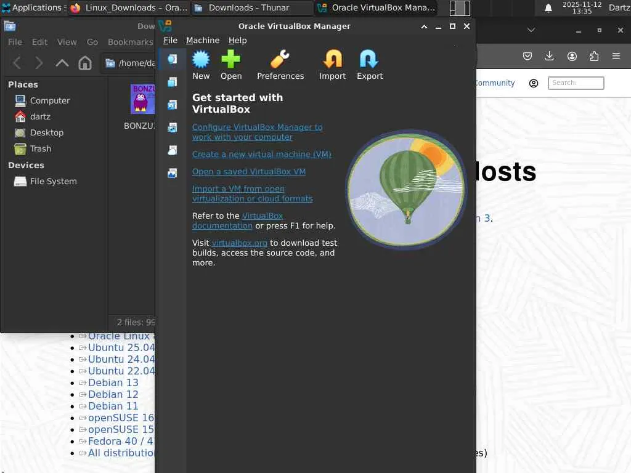Open the Firefox hamburger menu
This screenshot has height=473, width=631.
(616, 56)
